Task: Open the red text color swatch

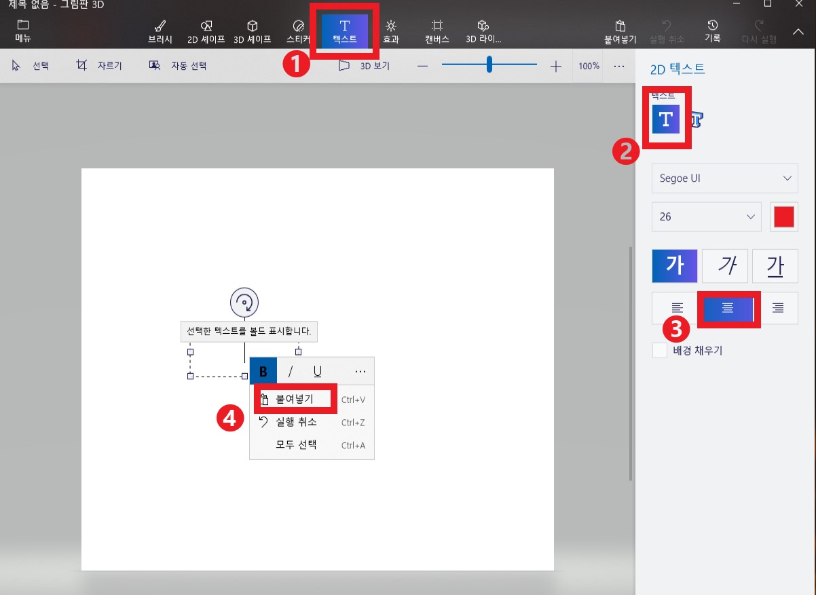Action: click(x=784, y=216)
